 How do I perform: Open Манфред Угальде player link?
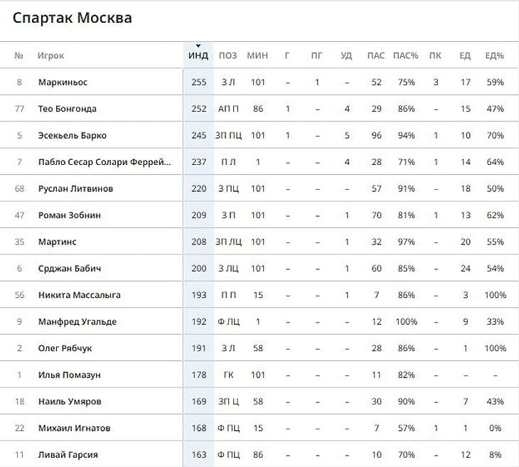[77, 322]
